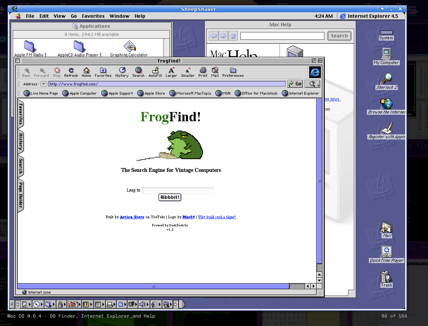
Task: Open the Address history dropdown arrow
Action: 44,84
